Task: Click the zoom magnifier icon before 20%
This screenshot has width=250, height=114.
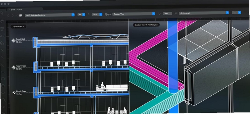Action: (89, 14)
